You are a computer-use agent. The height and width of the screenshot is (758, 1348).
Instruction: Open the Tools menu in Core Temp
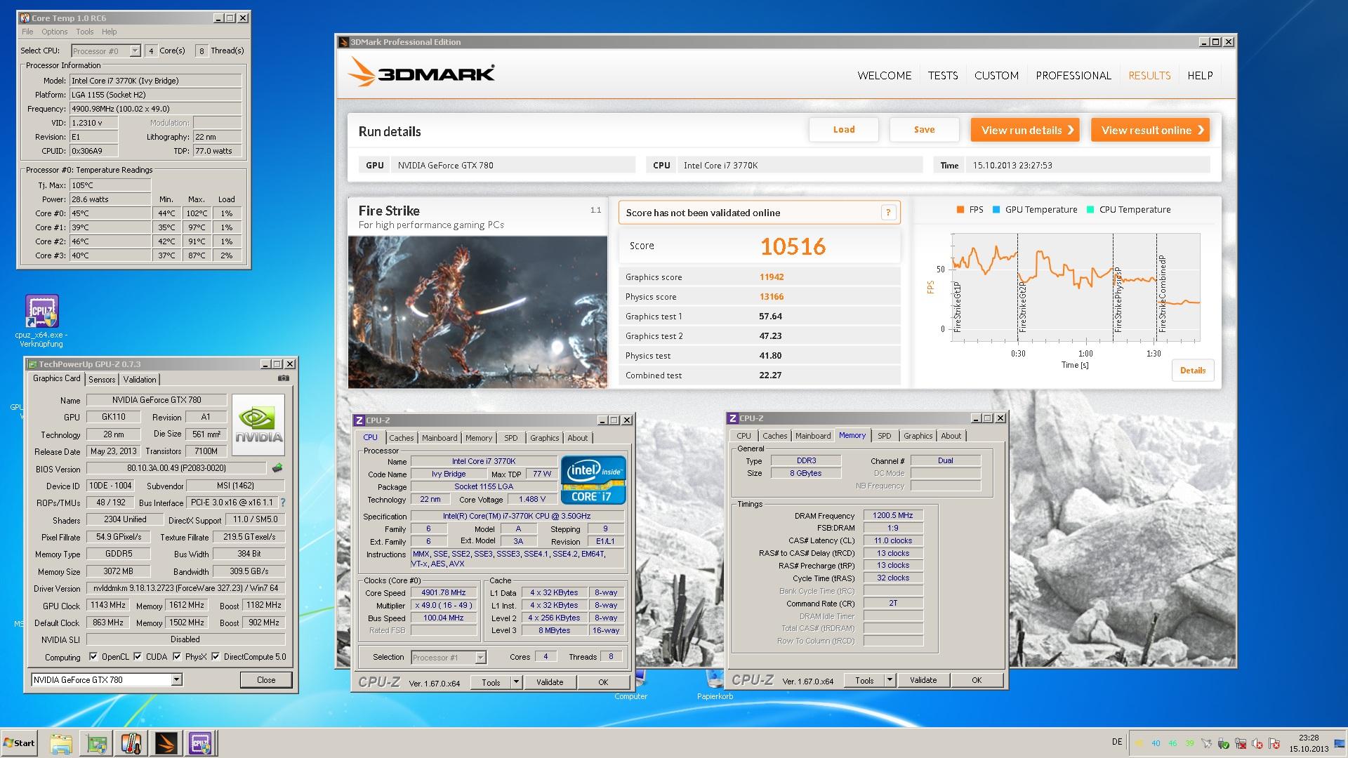[84, 32]
